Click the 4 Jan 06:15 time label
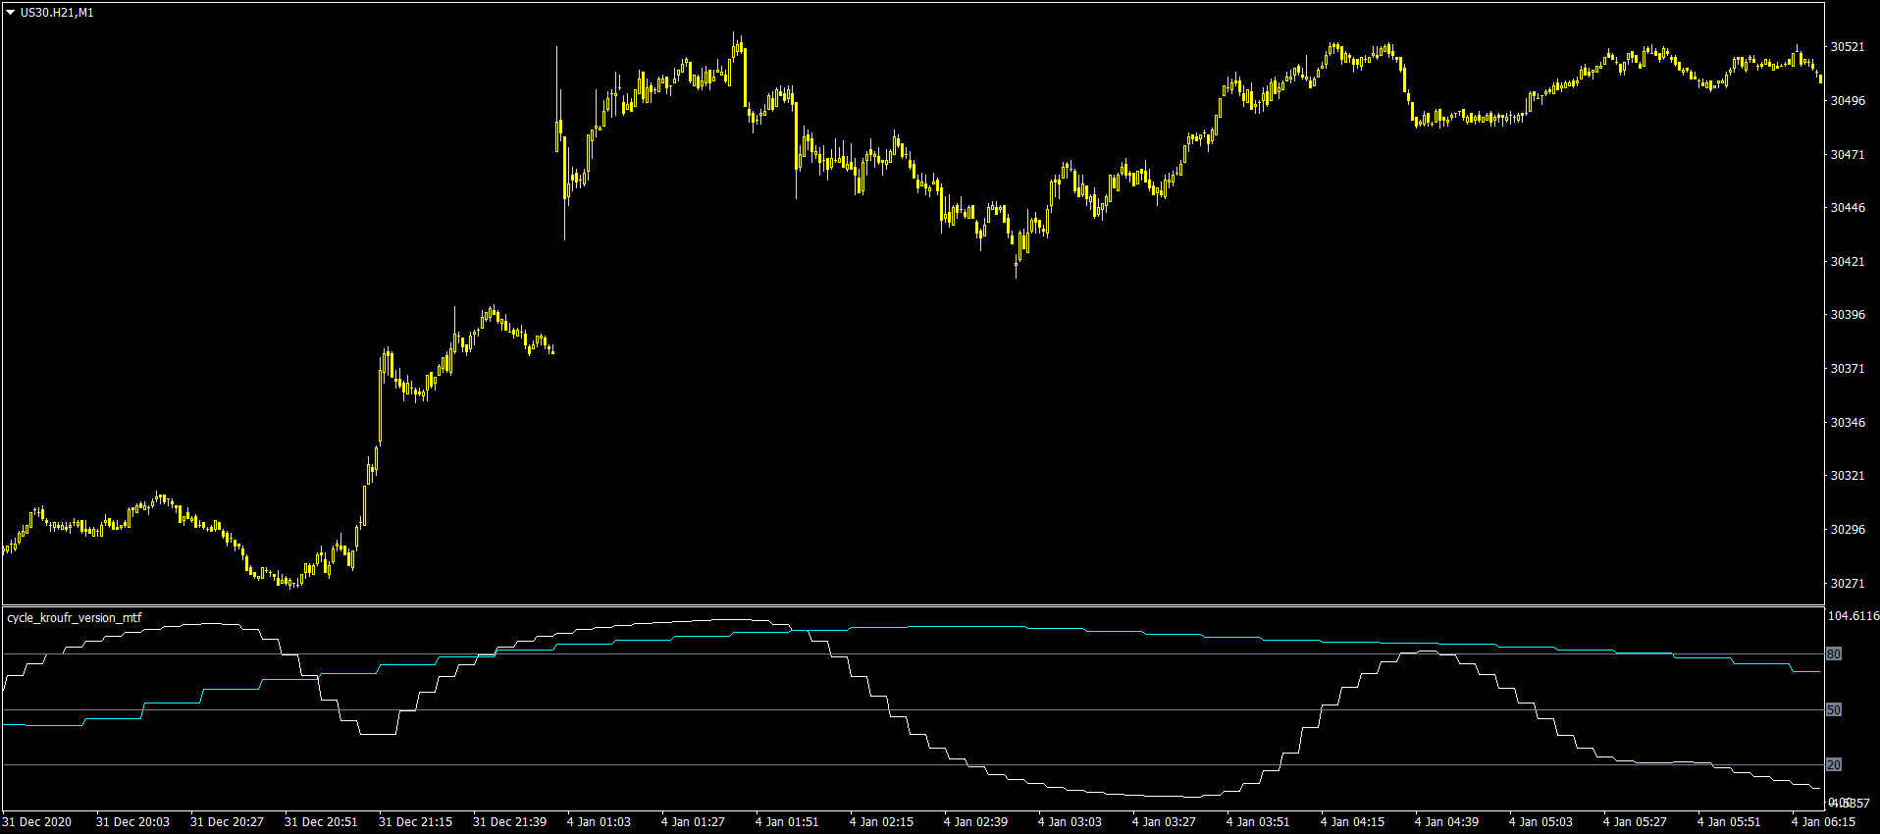Image resolution: width=1880 pixels, height=834 pixels. pyautogui.click(x=1823, y=822)
